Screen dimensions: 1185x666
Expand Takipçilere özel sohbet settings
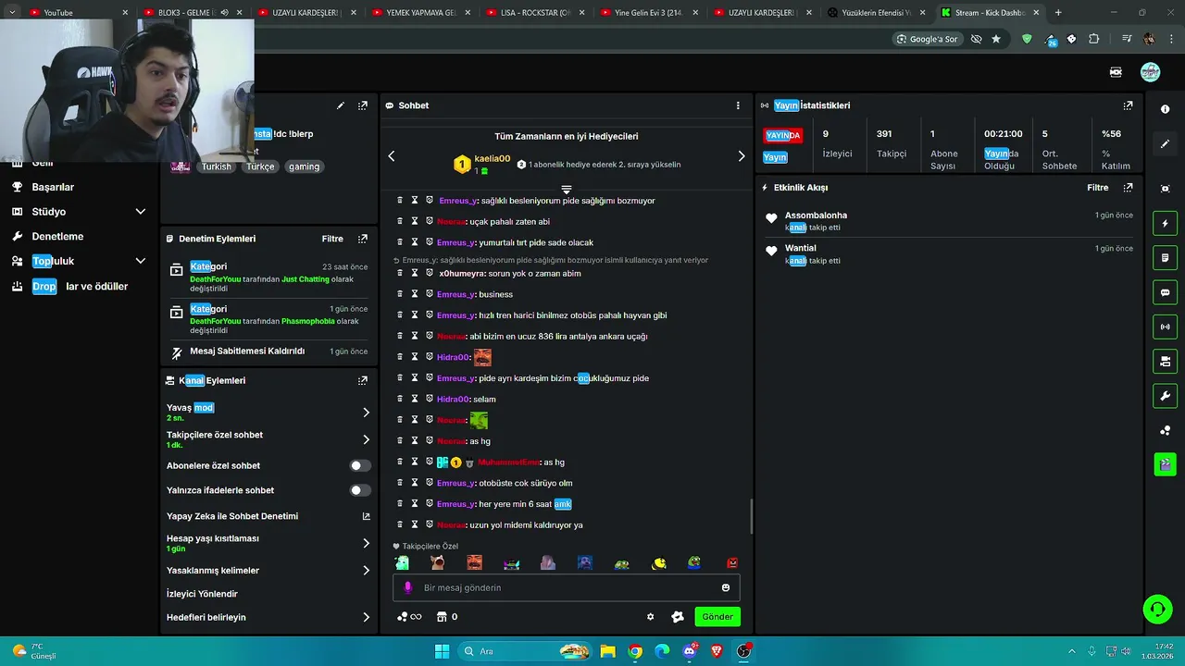click(366, 440)
